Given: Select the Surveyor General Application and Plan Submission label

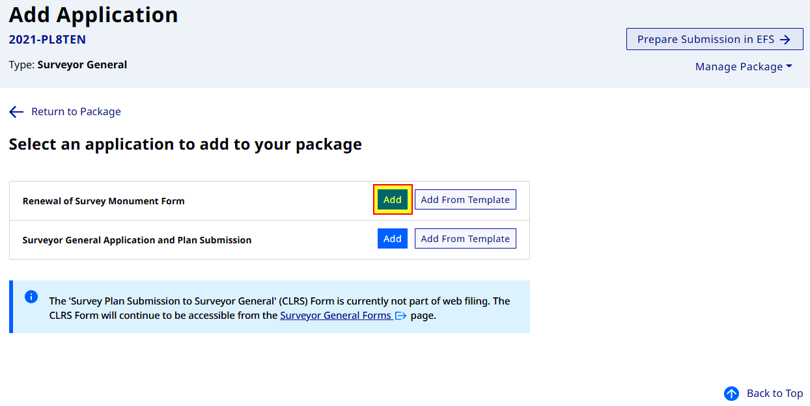Looking at the screenshot, I should click(137, 240).
